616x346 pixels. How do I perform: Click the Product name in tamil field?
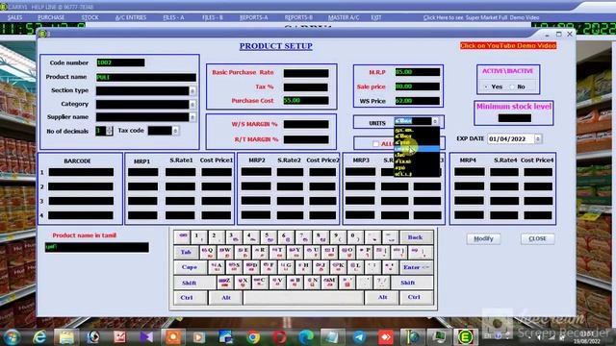[x=96, y=247]
